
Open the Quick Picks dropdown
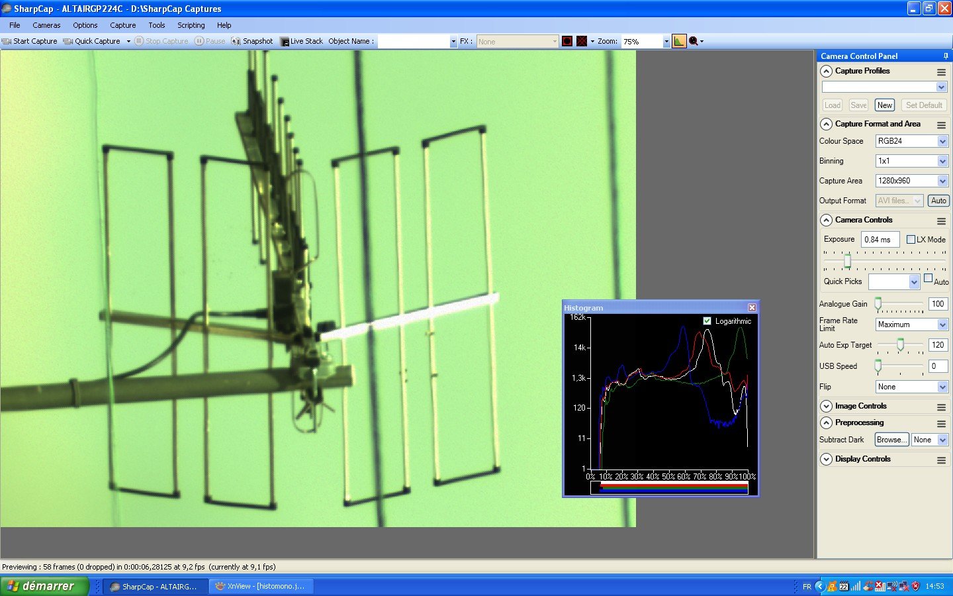(x=914, y=282)
